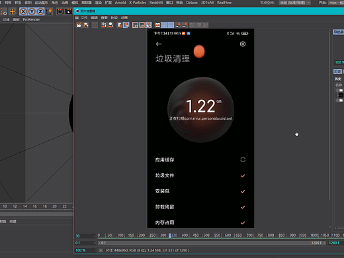Screen dimensions: 344x258
Task: Click the navigator 100 % zoom field
Action: (339, 62)
